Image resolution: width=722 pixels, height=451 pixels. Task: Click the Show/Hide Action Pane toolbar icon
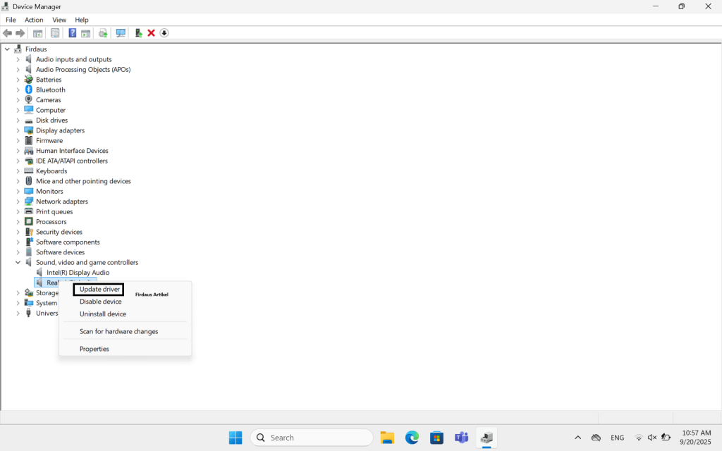pyautogui.click(x=85, y=33)
